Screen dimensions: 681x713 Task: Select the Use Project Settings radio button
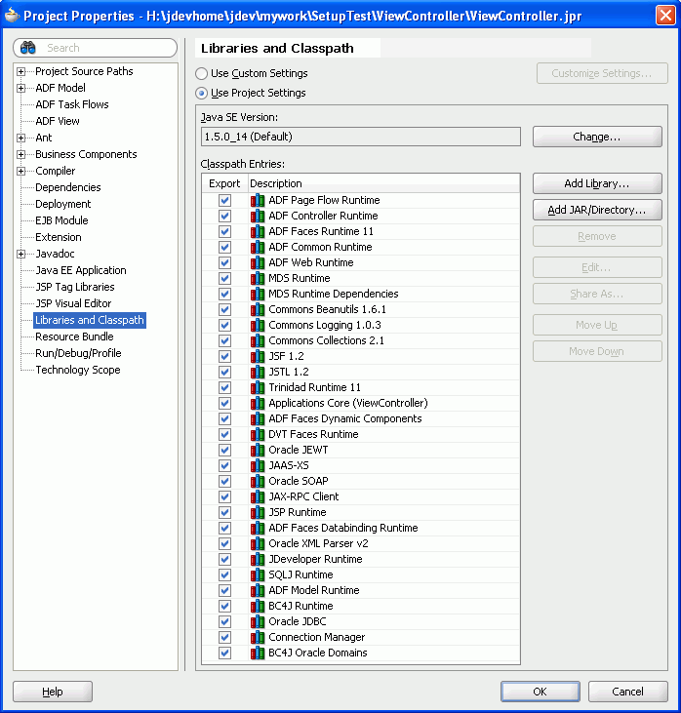pyautogui.click(x=202, y=94)
